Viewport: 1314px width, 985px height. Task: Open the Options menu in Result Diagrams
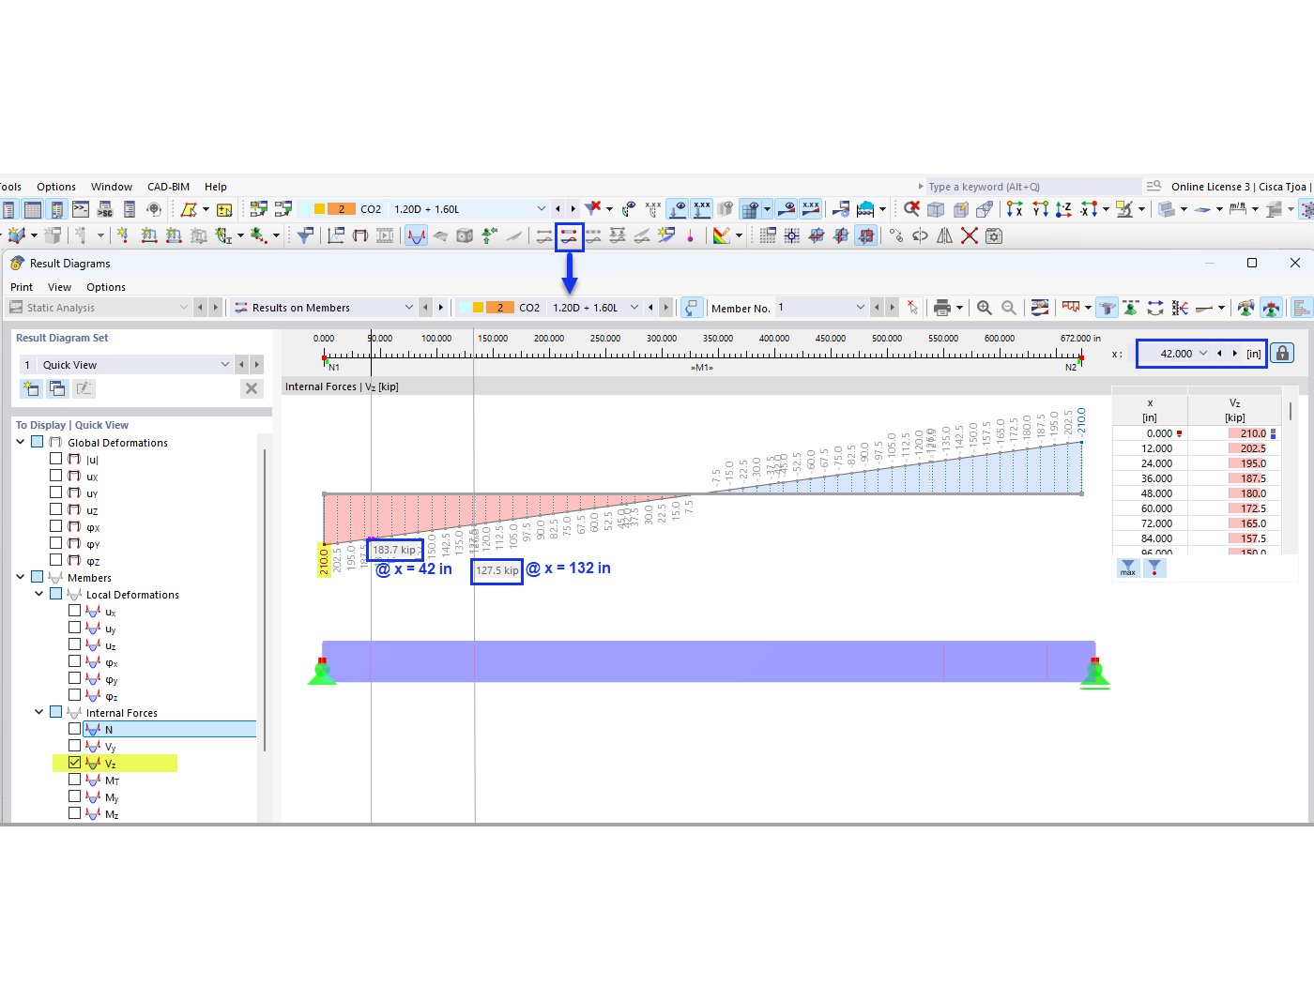[106, 287]
